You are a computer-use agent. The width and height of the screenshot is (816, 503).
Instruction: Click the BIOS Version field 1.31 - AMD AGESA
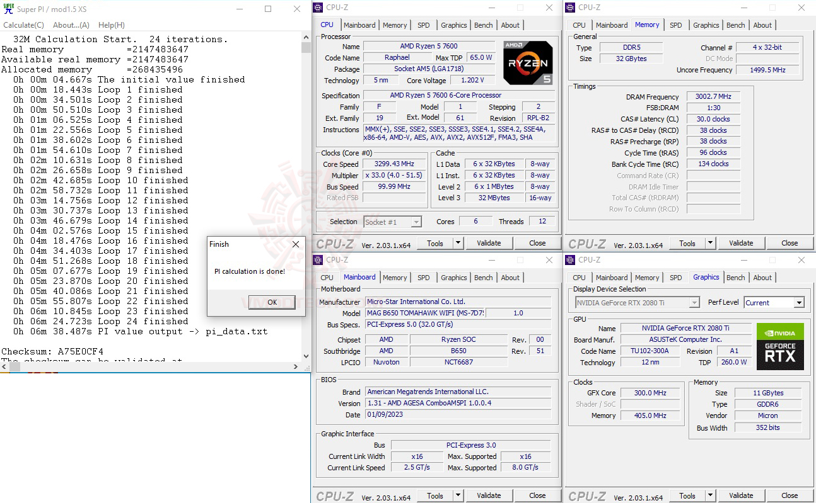point(458,403)
